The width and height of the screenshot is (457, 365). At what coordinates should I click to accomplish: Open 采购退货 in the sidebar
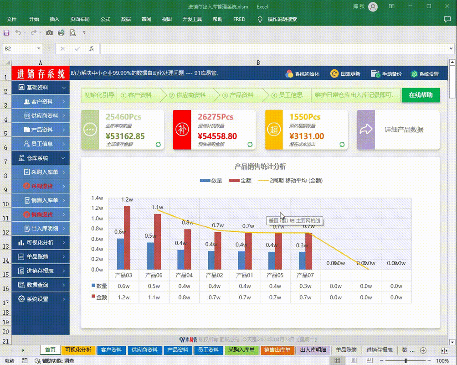coord(41,186)
